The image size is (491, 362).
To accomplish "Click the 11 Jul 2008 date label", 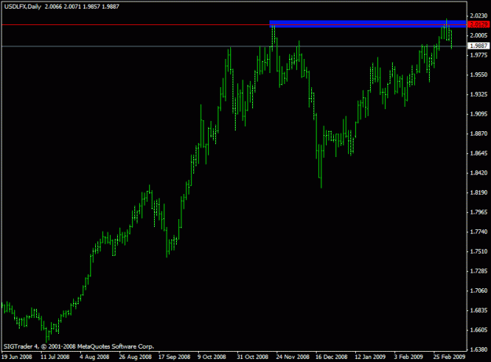I will (55, 357).
